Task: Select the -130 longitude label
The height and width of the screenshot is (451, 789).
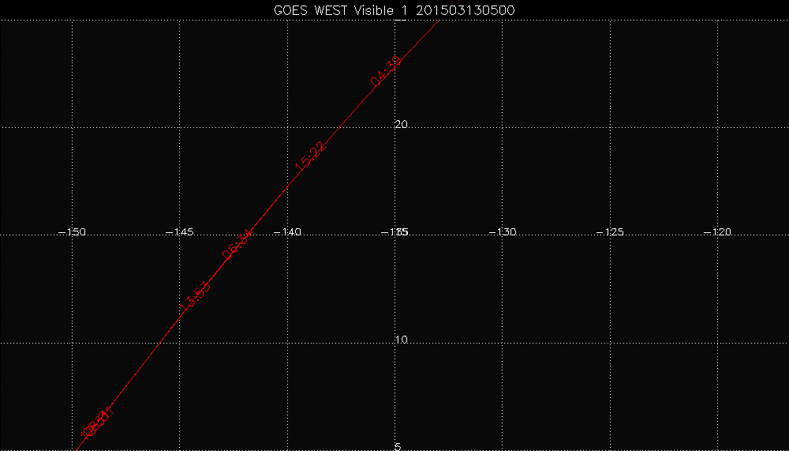Action: tap(502, 232)
